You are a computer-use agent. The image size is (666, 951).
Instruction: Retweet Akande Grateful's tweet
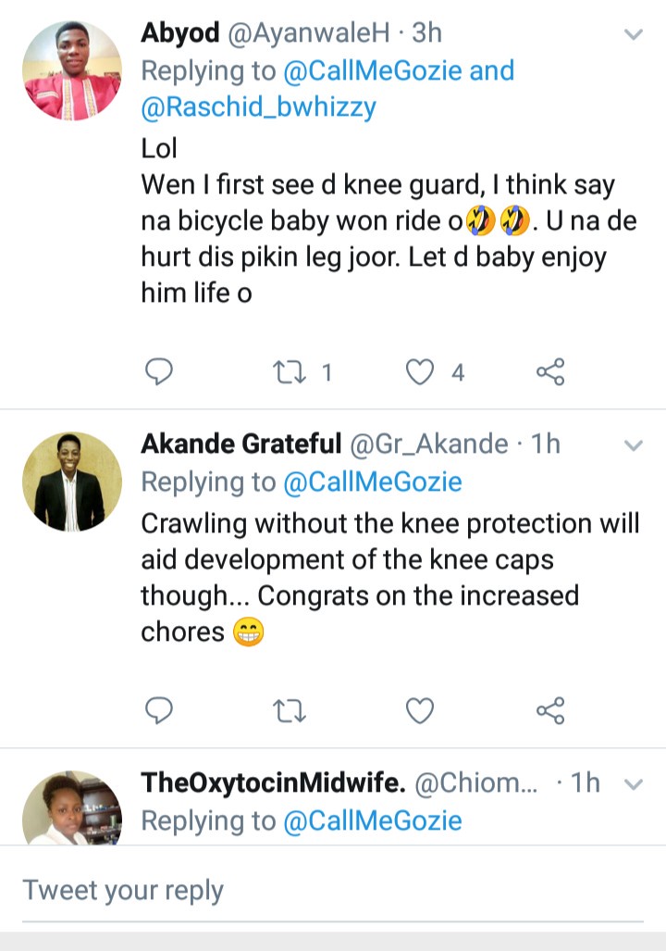[x=290, y=710]
